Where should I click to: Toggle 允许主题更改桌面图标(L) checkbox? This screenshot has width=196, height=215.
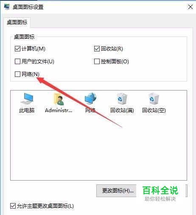tap(13, 206)
